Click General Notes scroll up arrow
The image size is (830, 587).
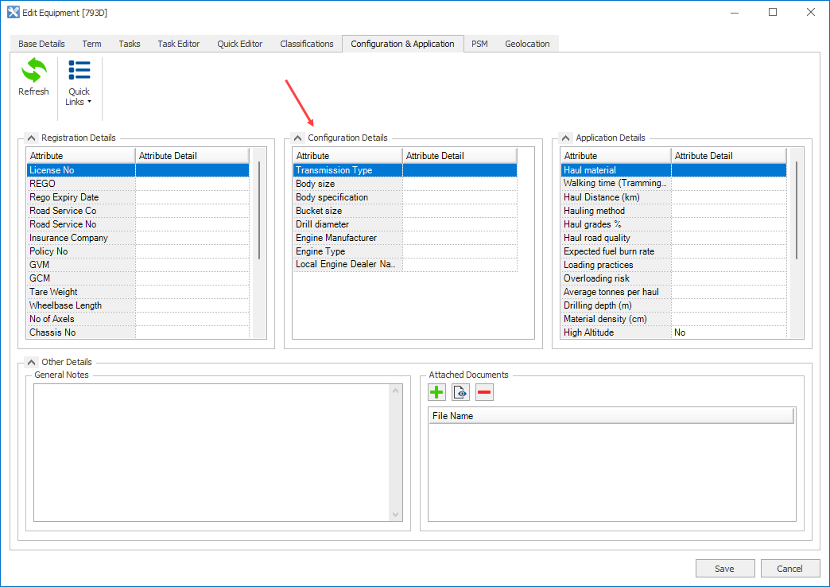tap(395, 391)
